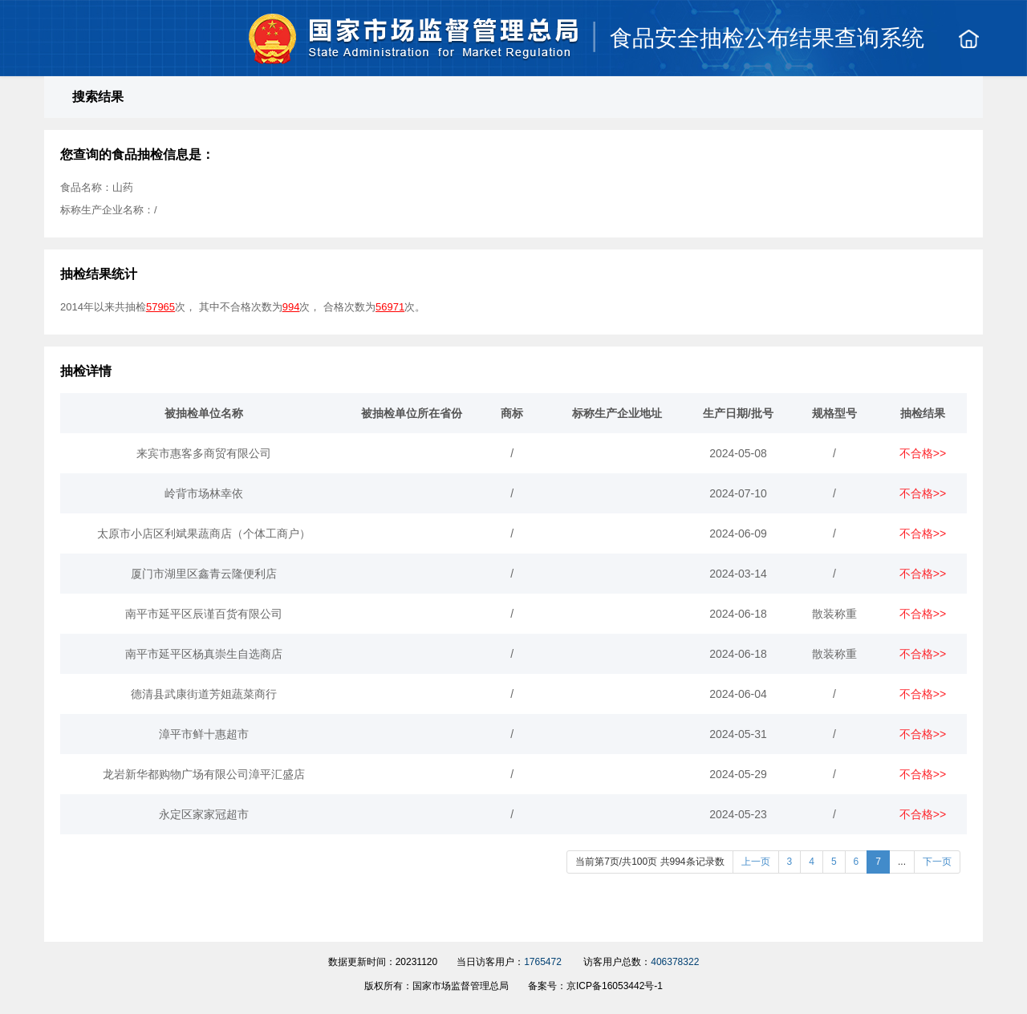Image resolution: width=1027 pixels, height=1014 pixels.
Task: Click total visitor count 406378322
Action: 675,962
